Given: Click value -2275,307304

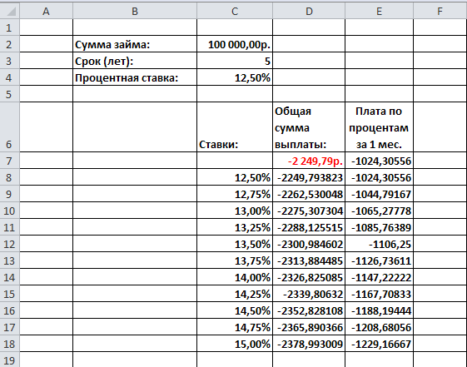Looking at the screenshot, I should (309, 211).
